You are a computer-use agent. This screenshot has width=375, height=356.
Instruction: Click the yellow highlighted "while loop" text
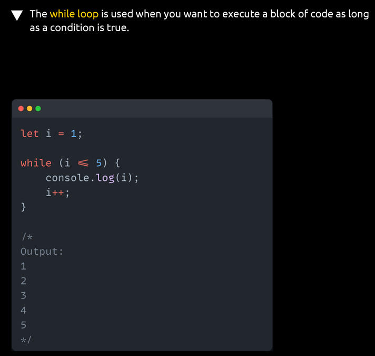coord(74,14)
